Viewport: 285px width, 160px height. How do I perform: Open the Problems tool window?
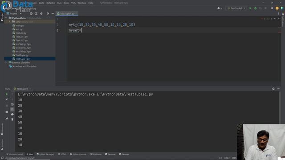[x=96, y=154]
